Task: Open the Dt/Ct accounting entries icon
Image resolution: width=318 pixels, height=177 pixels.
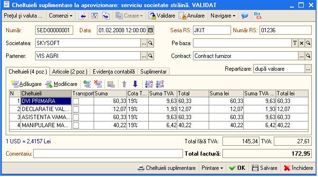Action: [x=258, y=16]
